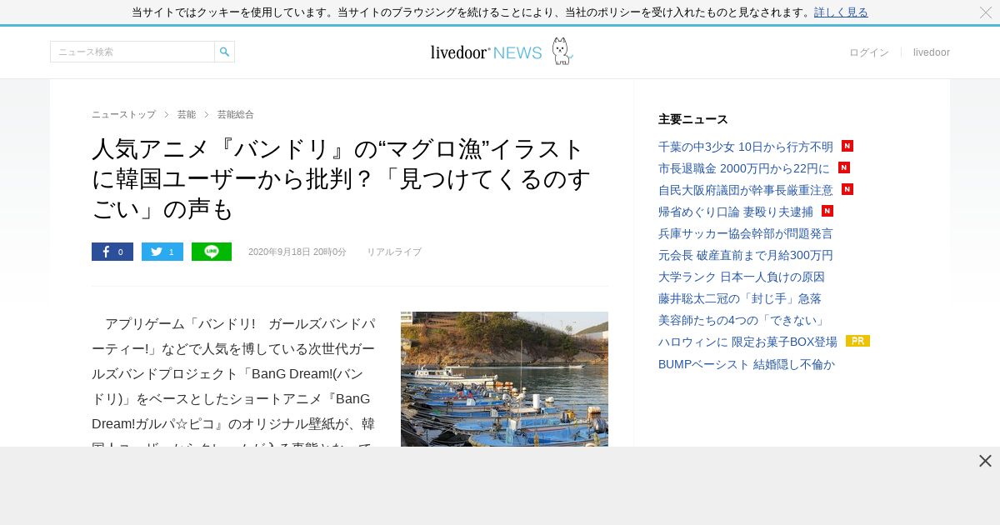Open headline 元会長 破産直前まで月給300万円
This screenshot has height=525, width=1000.
(x=746, y=255)
